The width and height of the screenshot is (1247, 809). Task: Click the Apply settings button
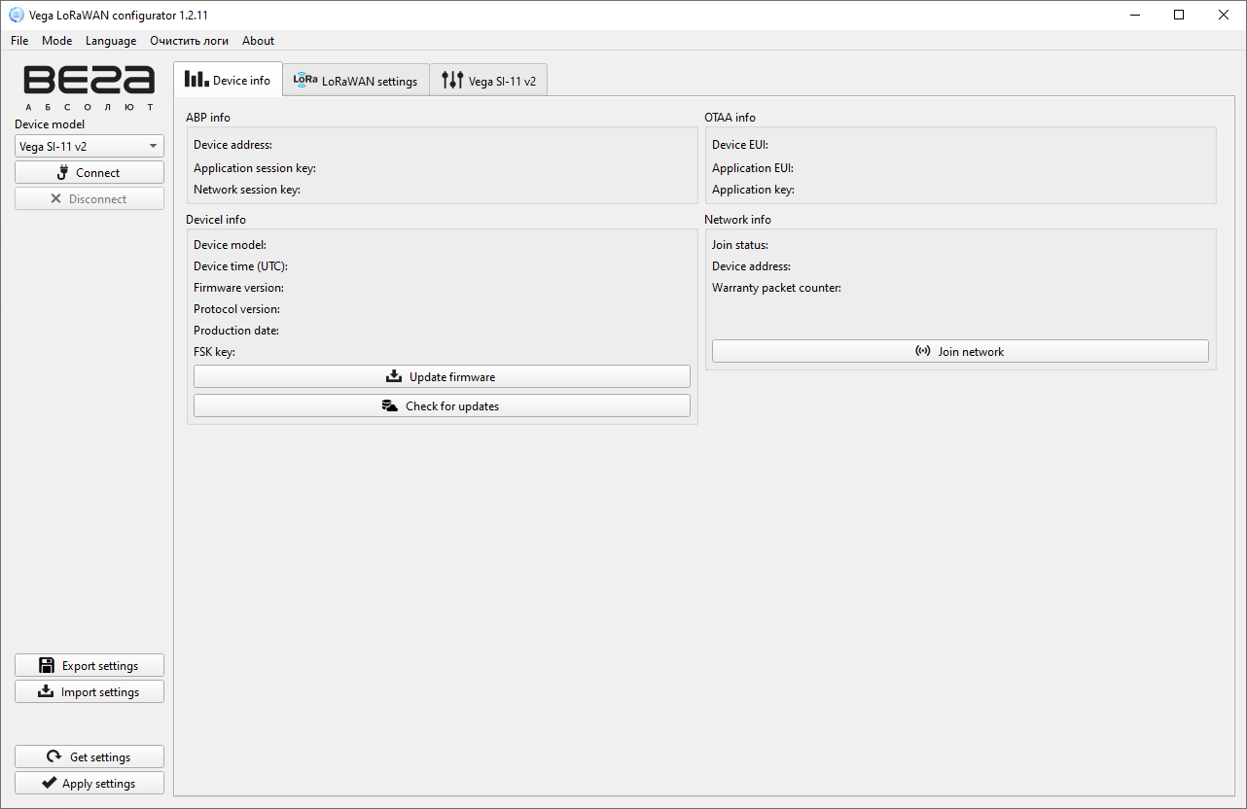point(89,783)
